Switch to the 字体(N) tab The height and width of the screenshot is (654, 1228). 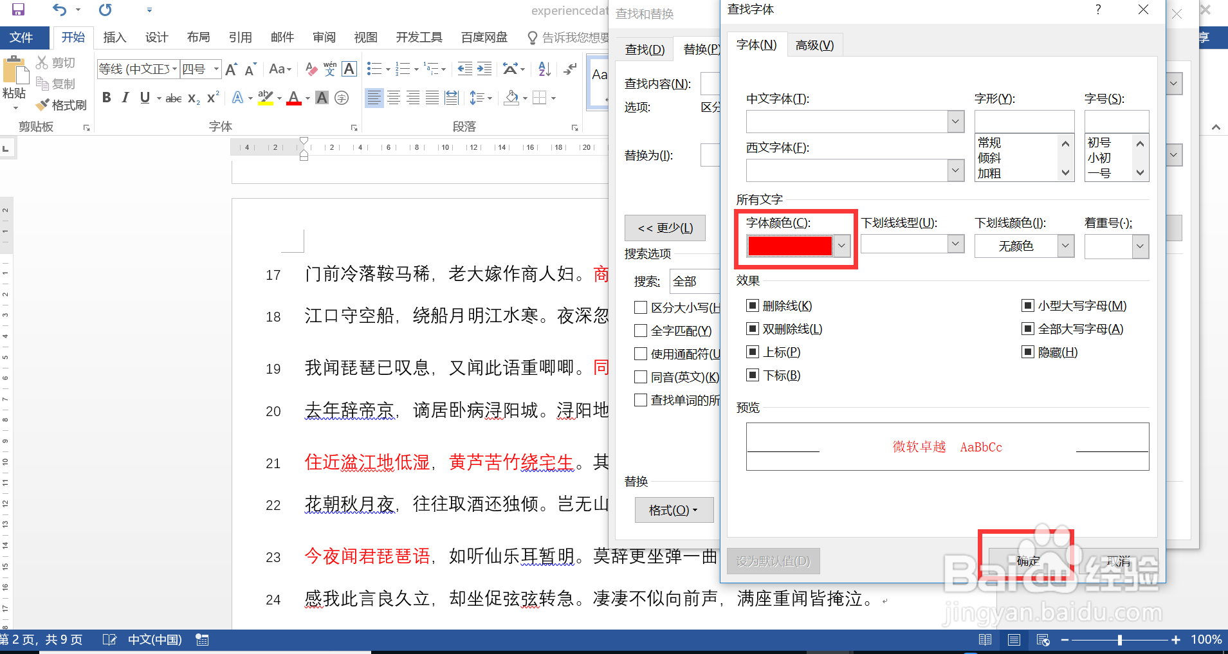coord(756,45)
